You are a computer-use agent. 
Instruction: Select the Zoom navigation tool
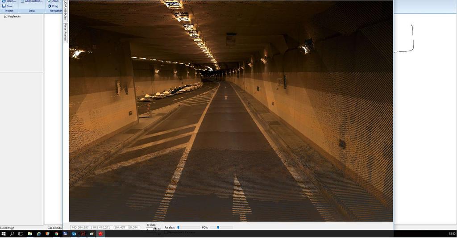click(53, 1)
